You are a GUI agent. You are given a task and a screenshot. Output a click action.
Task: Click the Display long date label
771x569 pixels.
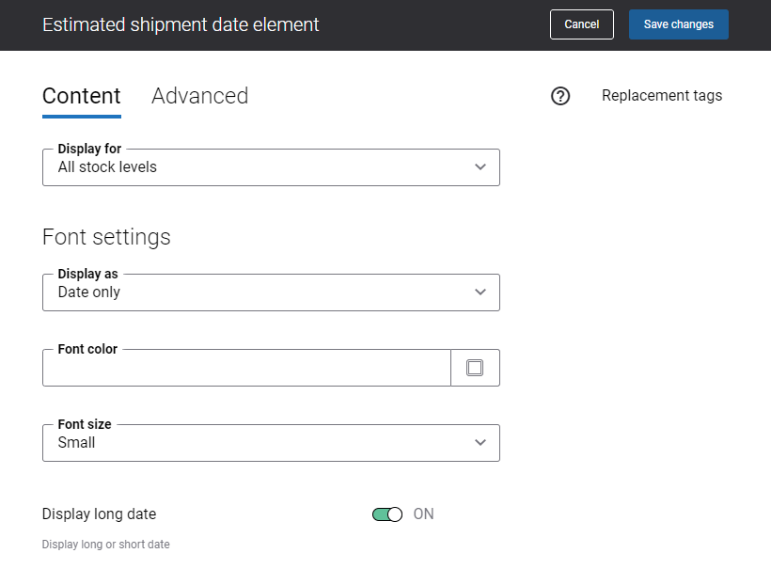pyautogui.click(x=100, y=514)
